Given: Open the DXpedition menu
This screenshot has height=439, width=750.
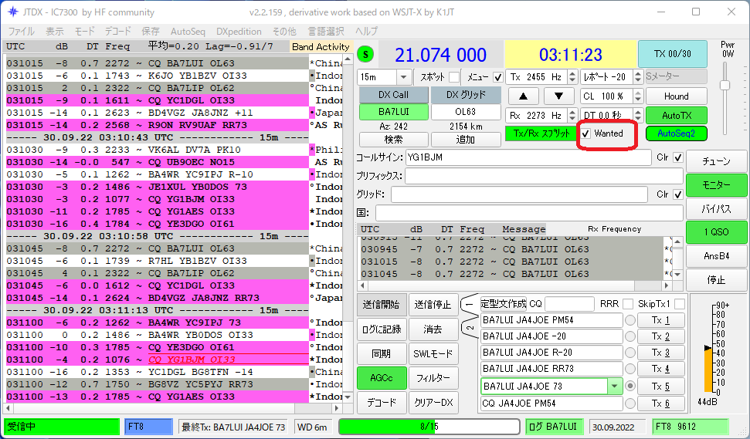Looking at the screenshot, I should click(239, 31).
